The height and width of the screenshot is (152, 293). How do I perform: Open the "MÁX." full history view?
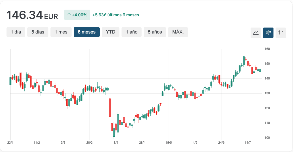(x=178, y=32)
